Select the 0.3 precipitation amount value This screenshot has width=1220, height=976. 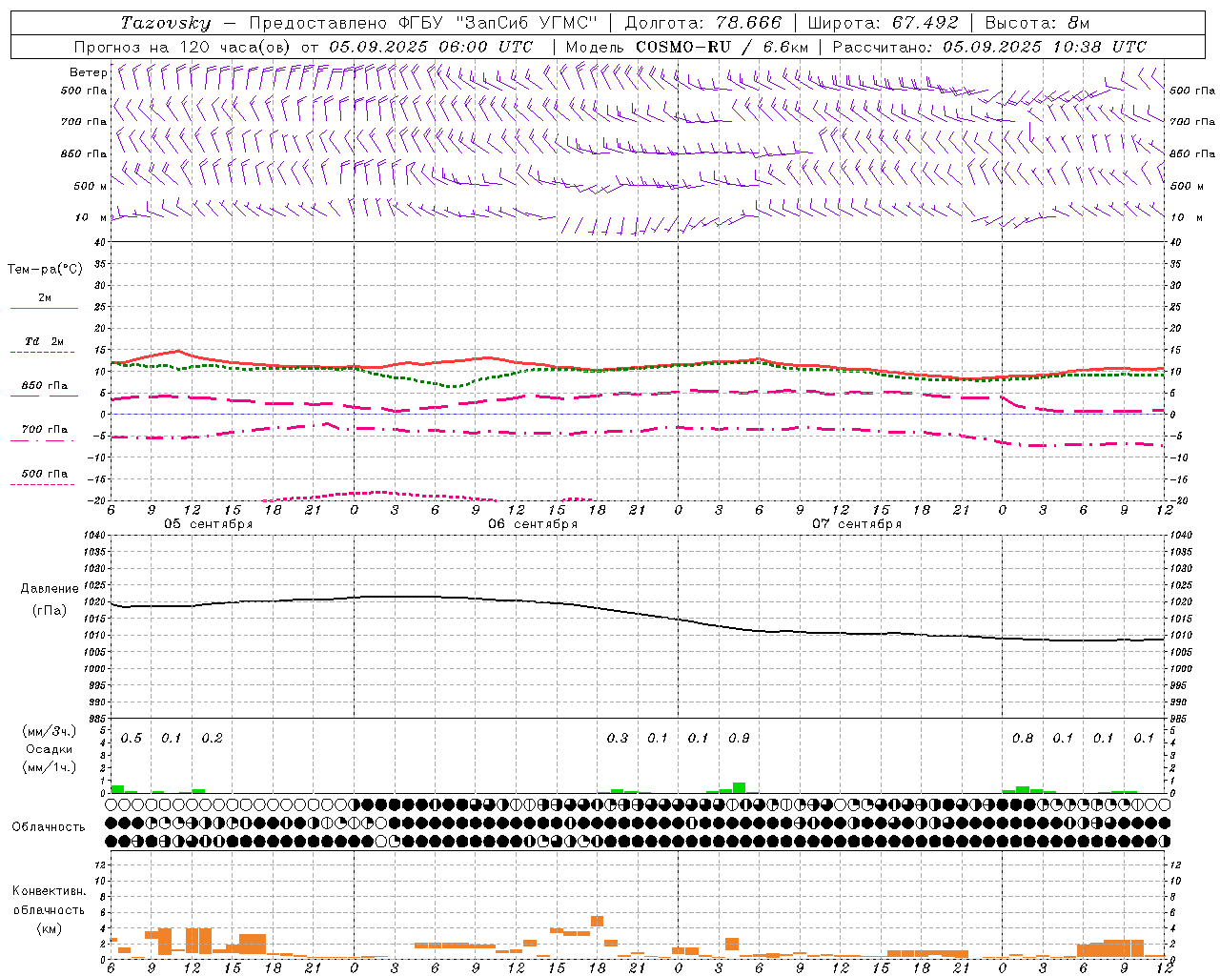click(618, 738)
